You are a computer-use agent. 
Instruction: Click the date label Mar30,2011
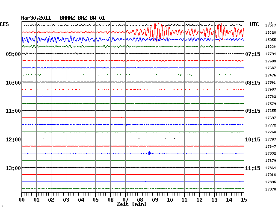tap(36, 18)
